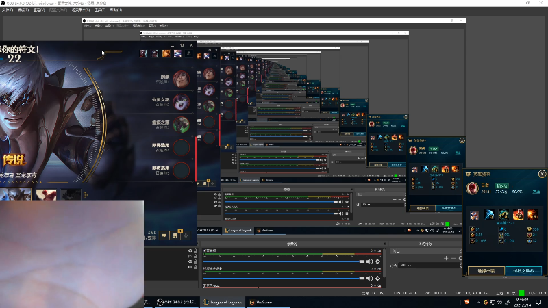This screenshot has height=308, width=548.
Task: Choose the second skin thumbnail
Action: click(x=46, y=194)
